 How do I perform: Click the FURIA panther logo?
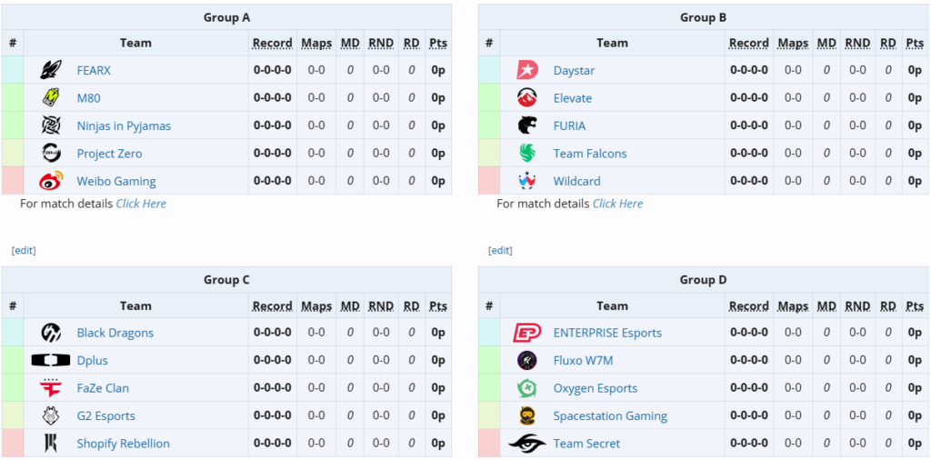pos(527,125)
